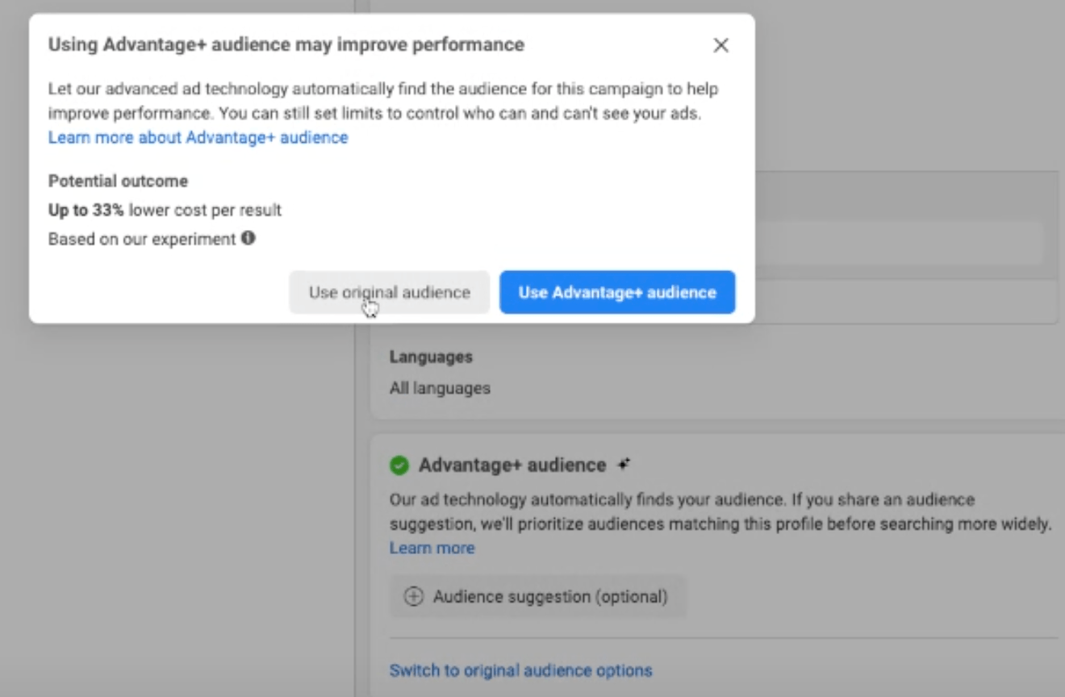Close the Advantage+ audience dialog
Image resolution: width=1065 pixels, height=697 pixels.
coord(720,45)
